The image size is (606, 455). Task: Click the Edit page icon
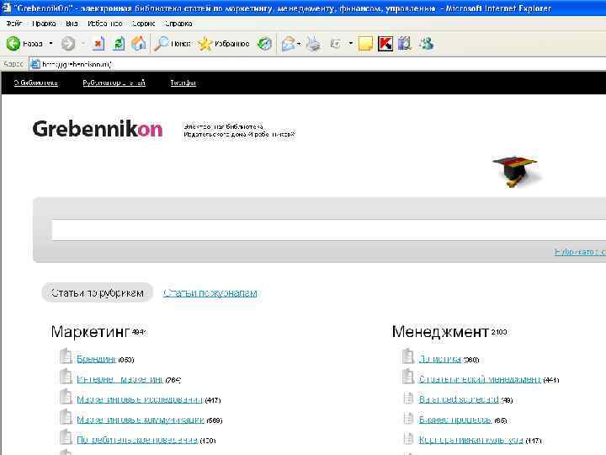[x=336, y=44]
